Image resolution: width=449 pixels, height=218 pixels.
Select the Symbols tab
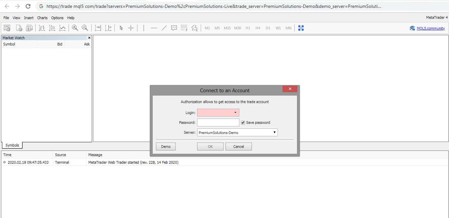[12, 145]
